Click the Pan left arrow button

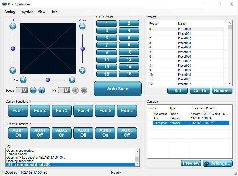coord(23,80)
